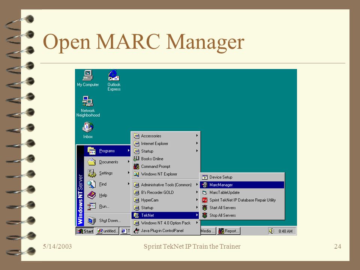Viewport: 360px width, 270px height.
Task: Click the 8:48 AM clock
Action: coord(285,231)
